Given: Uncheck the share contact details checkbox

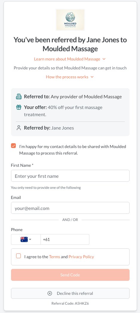Looking at the screenshot, I should 13,146.
